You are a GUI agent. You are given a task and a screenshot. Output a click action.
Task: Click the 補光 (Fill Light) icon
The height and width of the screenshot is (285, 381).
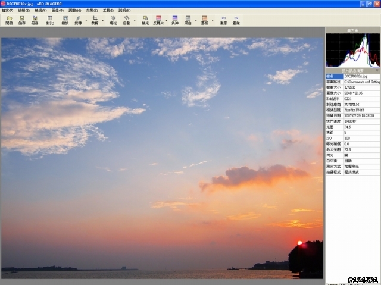click(145, 20)
